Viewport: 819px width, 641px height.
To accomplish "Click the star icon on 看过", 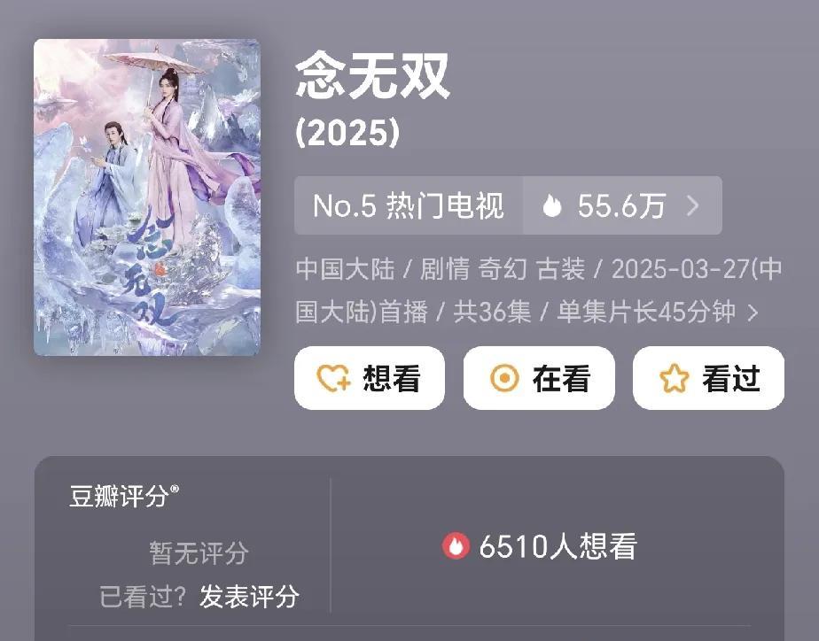I will pyautogui.click(x=674, y=378).
